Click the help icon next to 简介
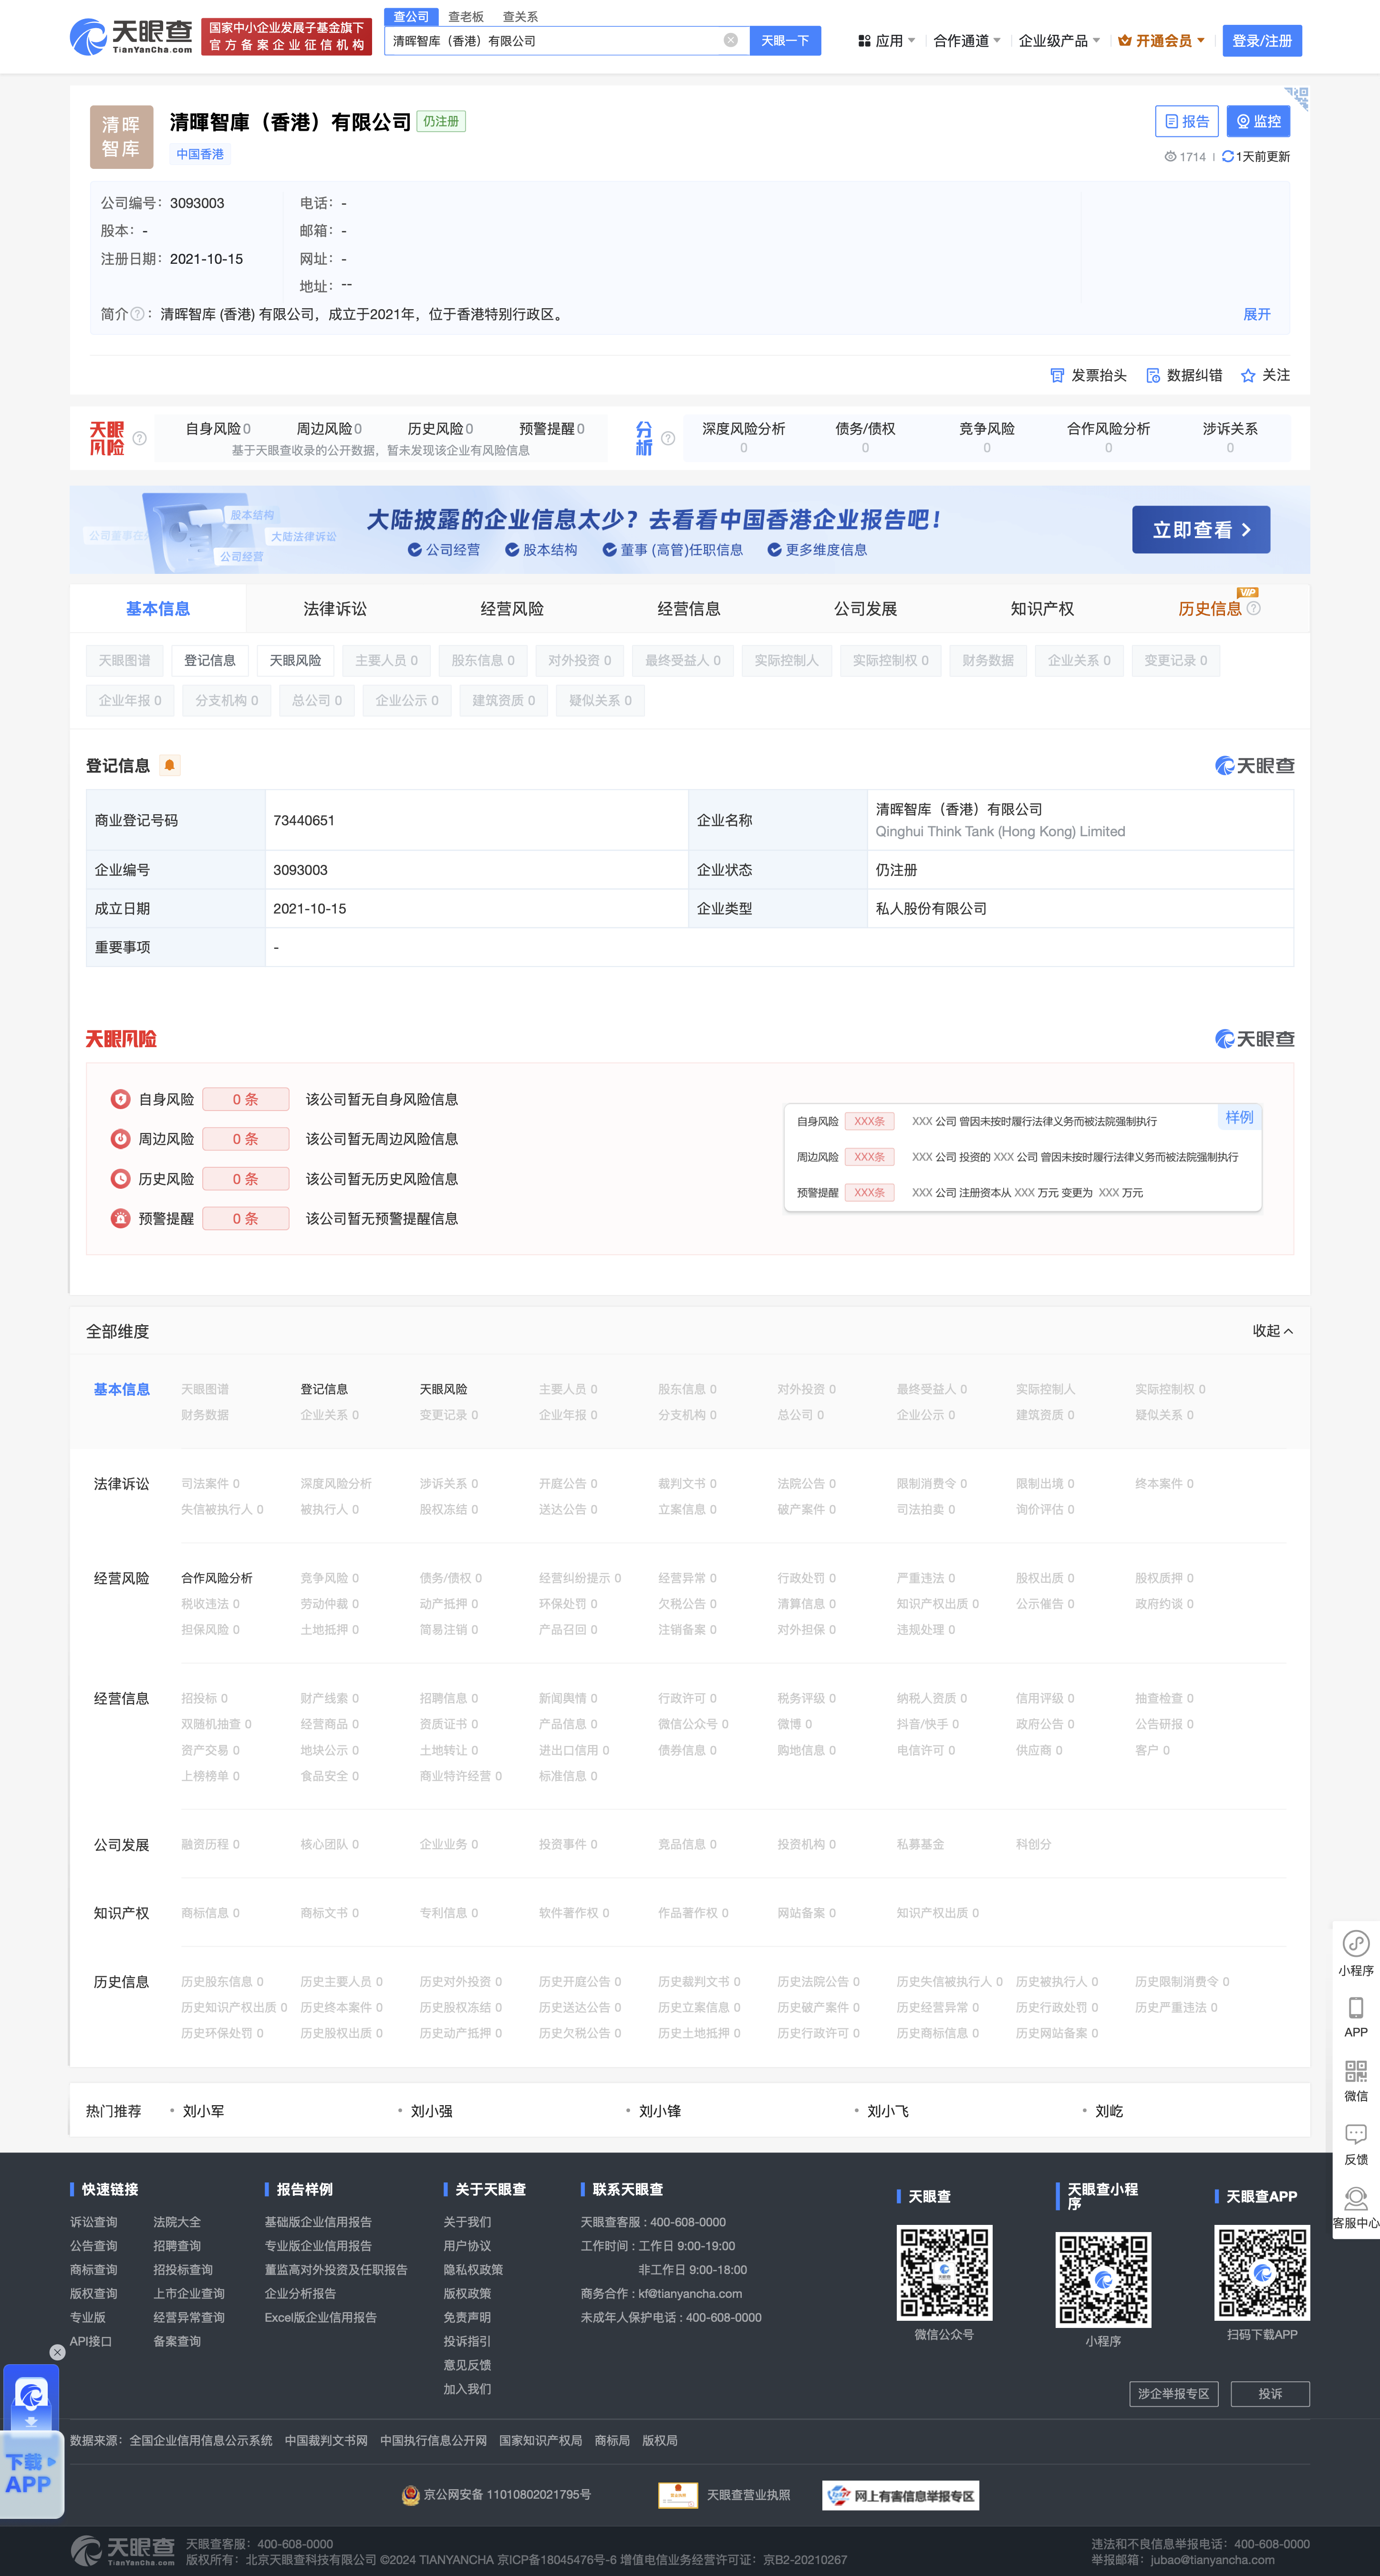This screenshot has width=1380, height=2576. coord(137,314)
